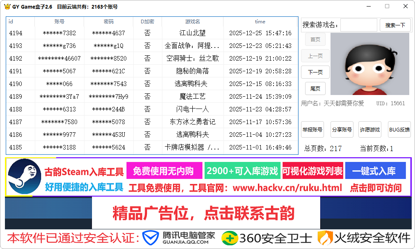This screenshot has height=249, width=415.
Task: Click the game name search input box
Action: point(359,25)
